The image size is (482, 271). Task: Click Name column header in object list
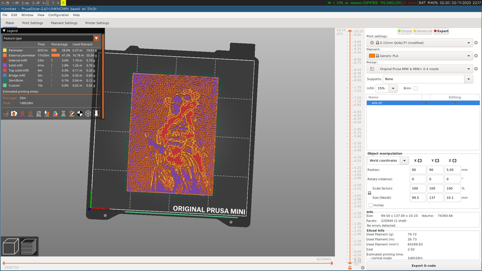point(394,97)
